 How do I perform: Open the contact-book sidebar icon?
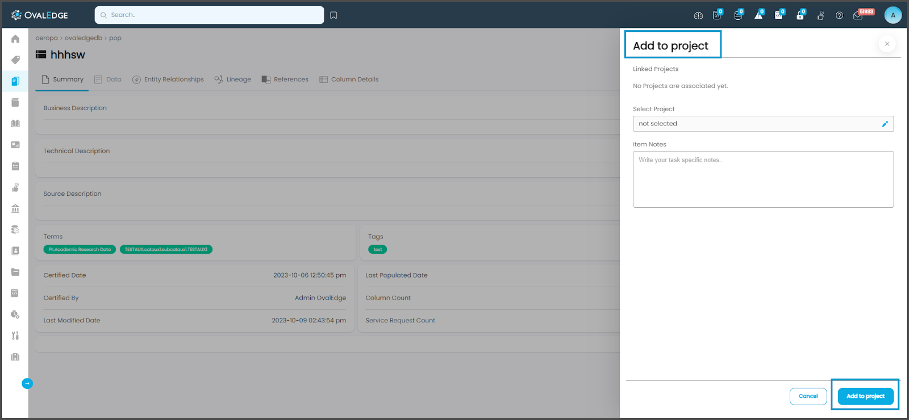pos(15,250)
